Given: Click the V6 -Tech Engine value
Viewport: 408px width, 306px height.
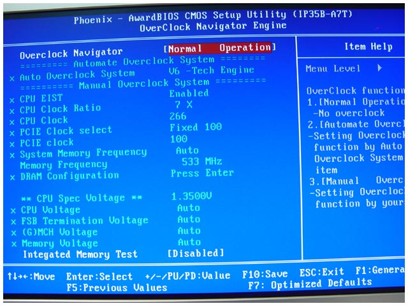Looking at the screenshot, I should coord(211,70).
